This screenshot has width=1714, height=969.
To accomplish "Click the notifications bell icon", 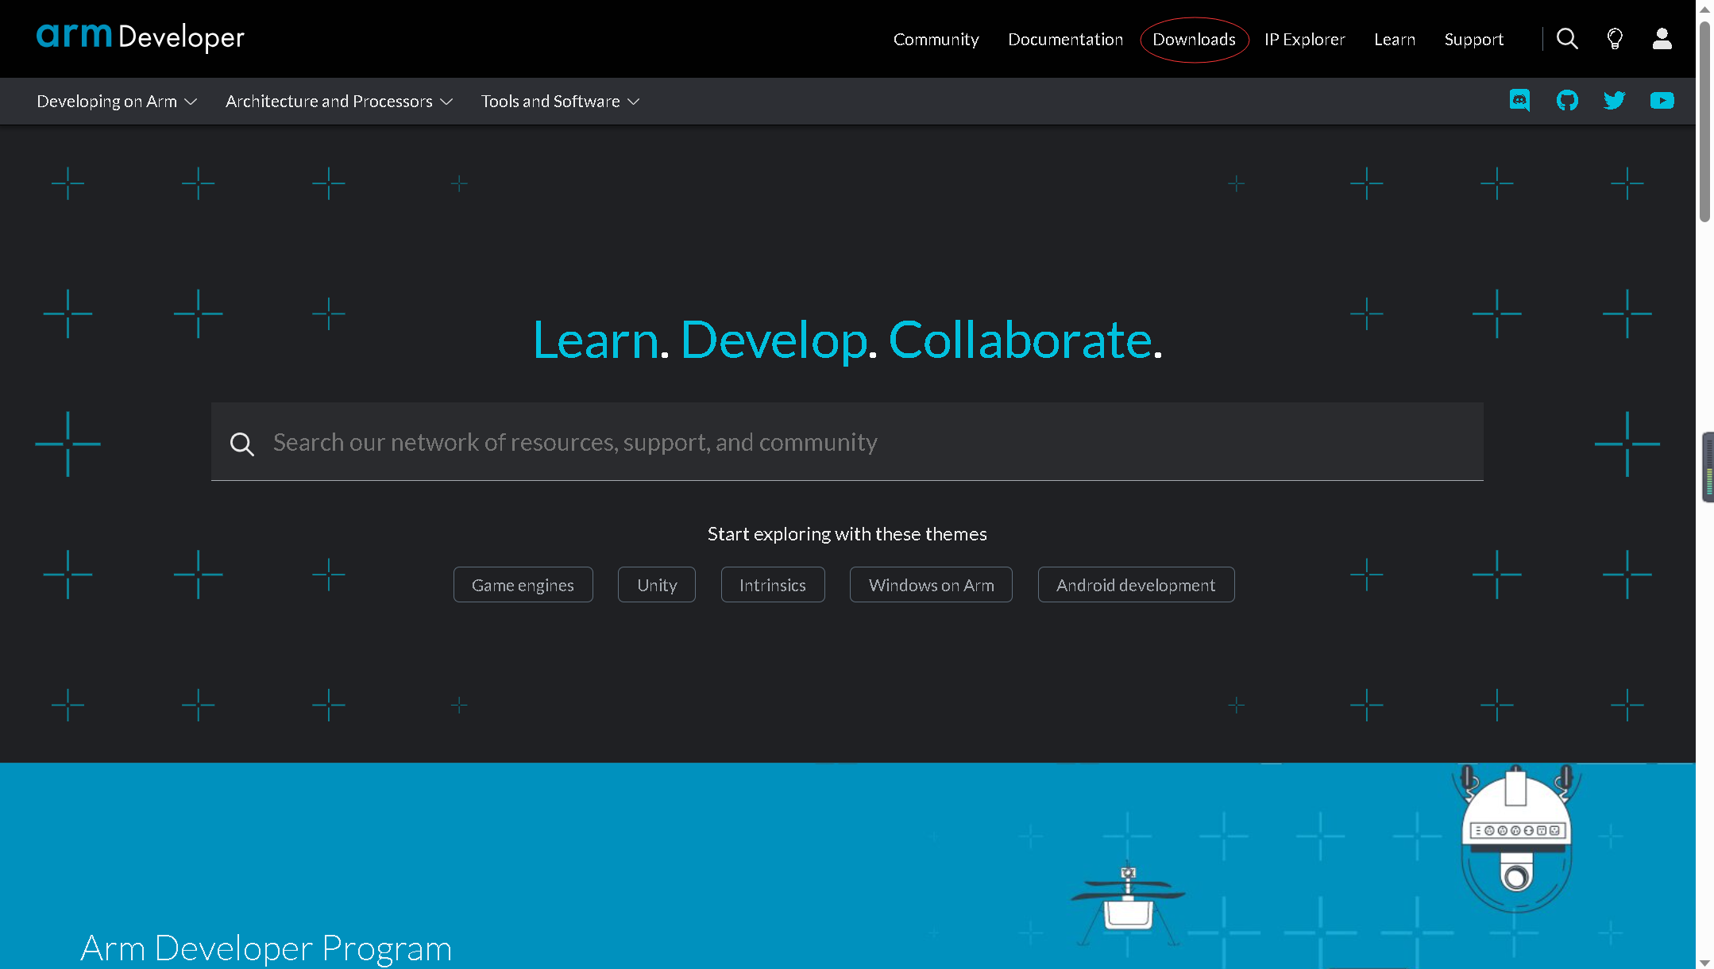I will coord(1614,39).
